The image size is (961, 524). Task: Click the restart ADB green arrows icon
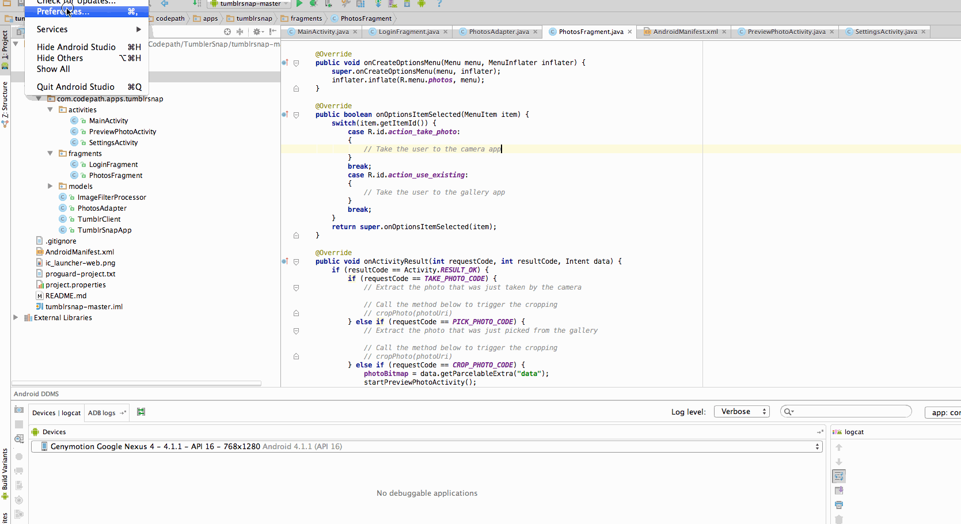click(x=141, y=412)
